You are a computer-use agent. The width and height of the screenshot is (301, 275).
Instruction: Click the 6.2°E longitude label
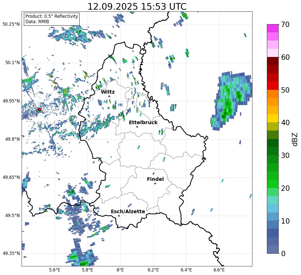153,270
